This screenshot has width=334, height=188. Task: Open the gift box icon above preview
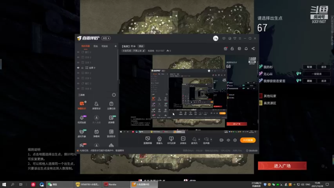coord(225,48)
